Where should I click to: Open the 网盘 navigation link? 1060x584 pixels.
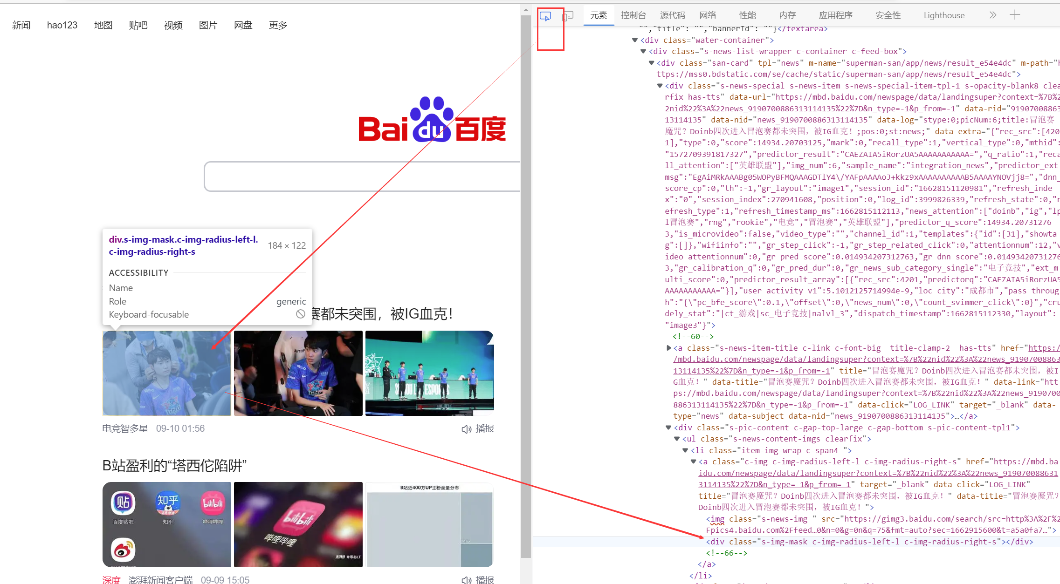pyautogui.click(x=243, y=25)
